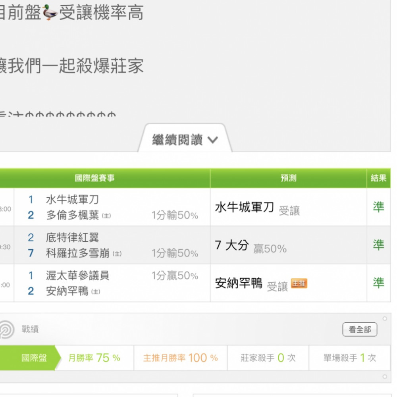Click score 7 for 科羅拉多雪崩
This screenshot has width=397, height=397.
pos(31,253)
